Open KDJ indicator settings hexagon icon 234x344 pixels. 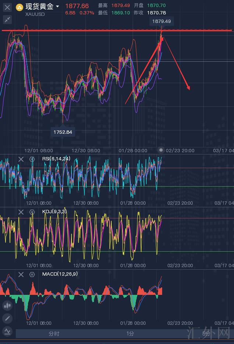[x=32, y=212]
